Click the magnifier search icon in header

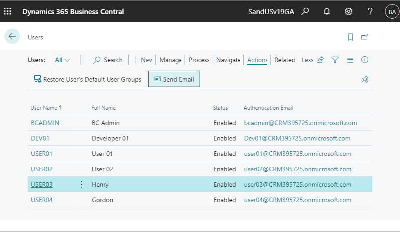tap(305, 11)
